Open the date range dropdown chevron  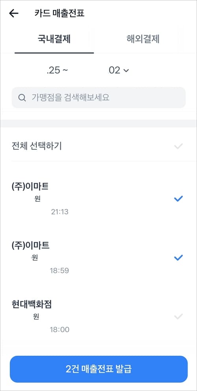coord(126,70)
